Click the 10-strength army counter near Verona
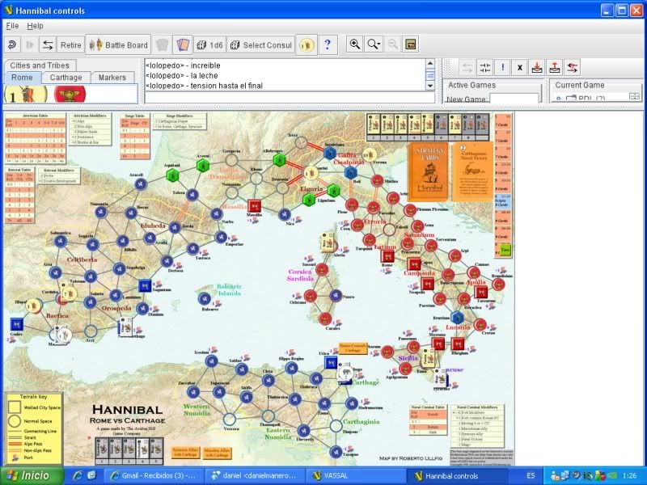647x485 pixels. [370, 155]
